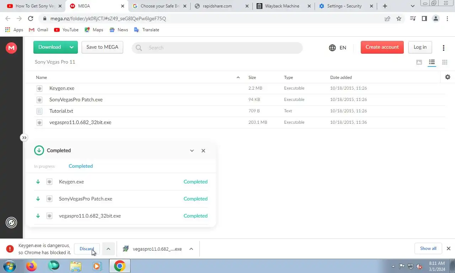
Task: Open vegaspro11.0.682 download item in download bar
Action: pyautogui.click(x=153, y=249)
